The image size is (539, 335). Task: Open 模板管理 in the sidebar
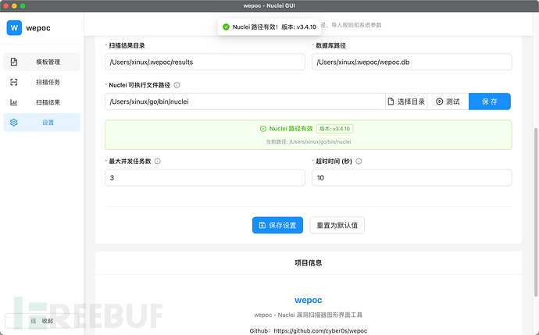pyautogui.click(x=41, y=62)
